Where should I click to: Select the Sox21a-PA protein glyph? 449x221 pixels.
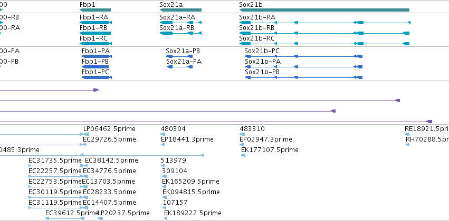pos(179,67)
